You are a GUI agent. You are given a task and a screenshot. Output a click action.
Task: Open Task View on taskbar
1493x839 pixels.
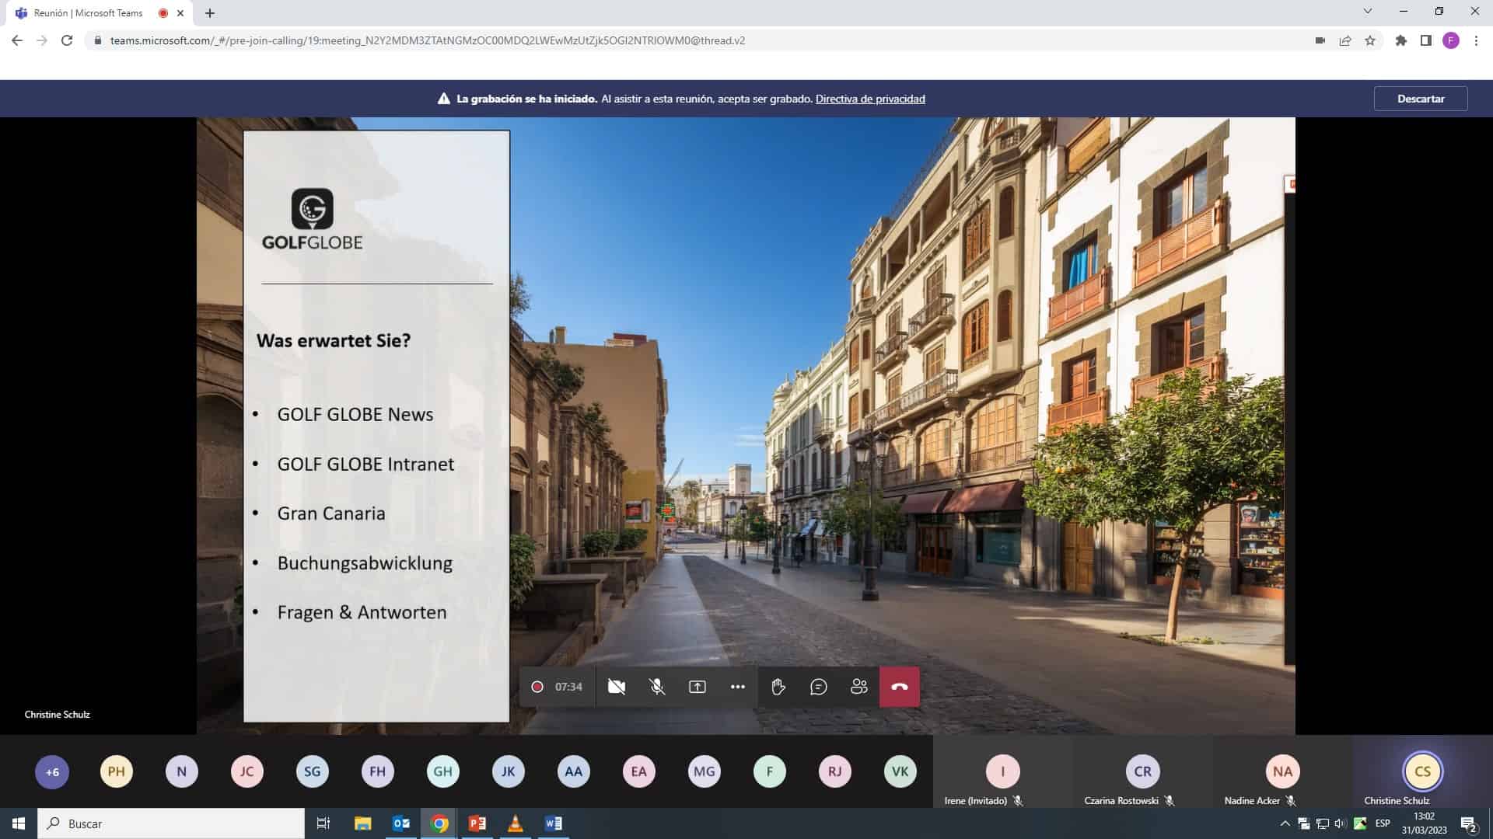pyautogui.click(x=323, y=823)
